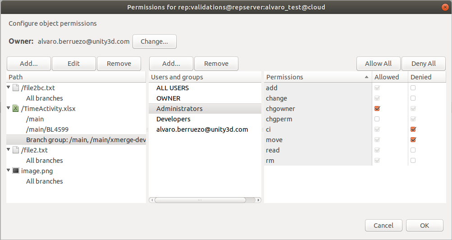Viewport: 452px width, 240px height.
Task: Toggle Denied checkbox for change
Action: coord(413,98)
